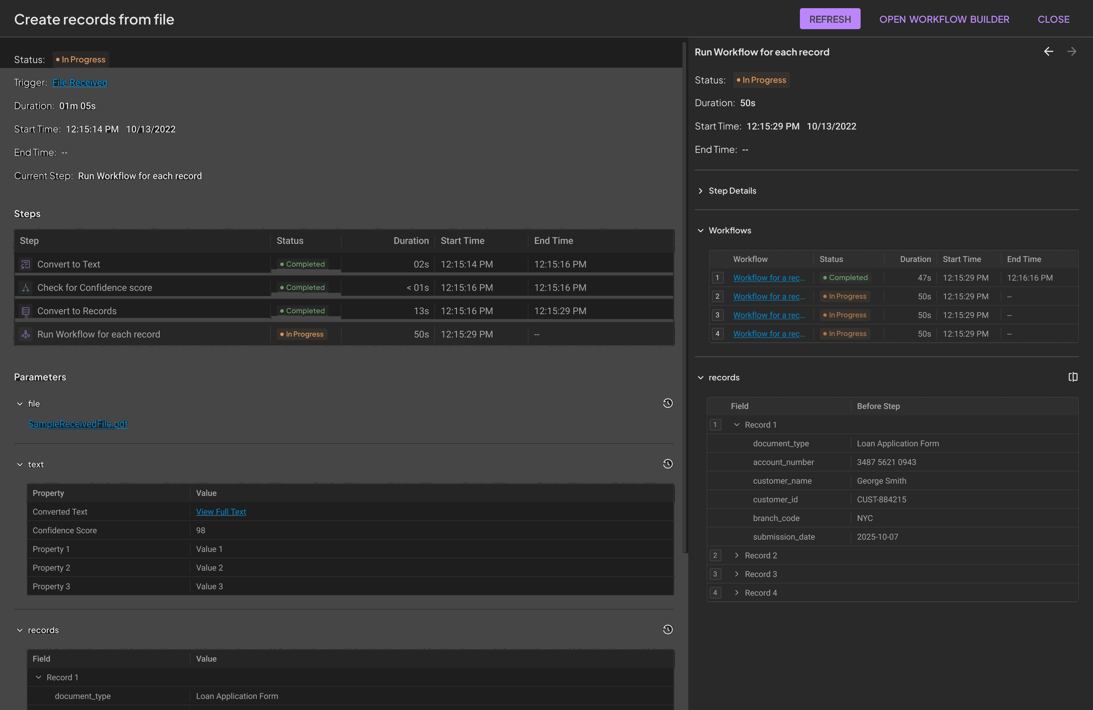1093x710 pixels.
Task: Open the Workflow Builder
Action: point(944,19)
